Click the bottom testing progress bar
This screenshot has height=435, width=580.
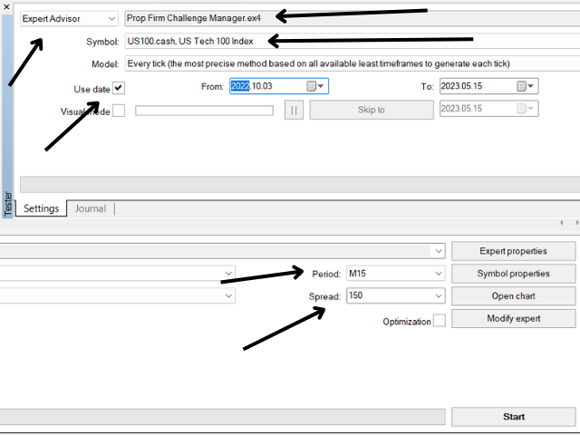click(222, 417)
